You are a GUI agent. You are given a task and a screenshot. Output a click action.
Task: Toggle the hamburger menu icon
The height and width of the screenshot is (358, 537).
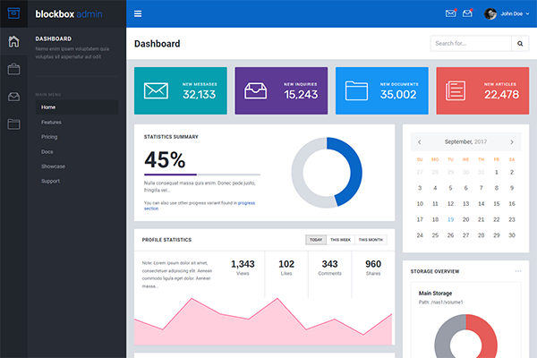point(138,13)
